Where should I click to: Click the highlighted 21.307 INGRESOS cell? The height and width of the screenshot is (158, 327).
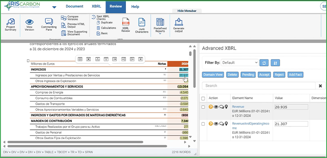click(184, 70)
